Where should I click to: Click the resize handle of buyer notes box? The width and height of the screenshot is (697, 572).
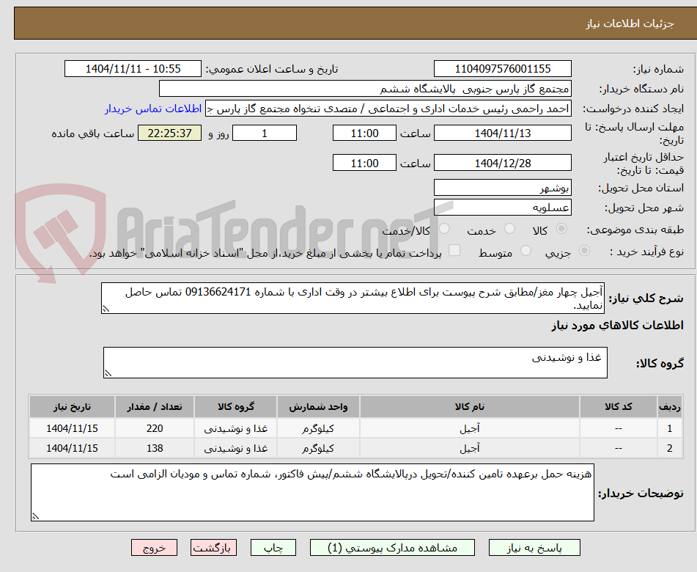(x=36, y=516)
